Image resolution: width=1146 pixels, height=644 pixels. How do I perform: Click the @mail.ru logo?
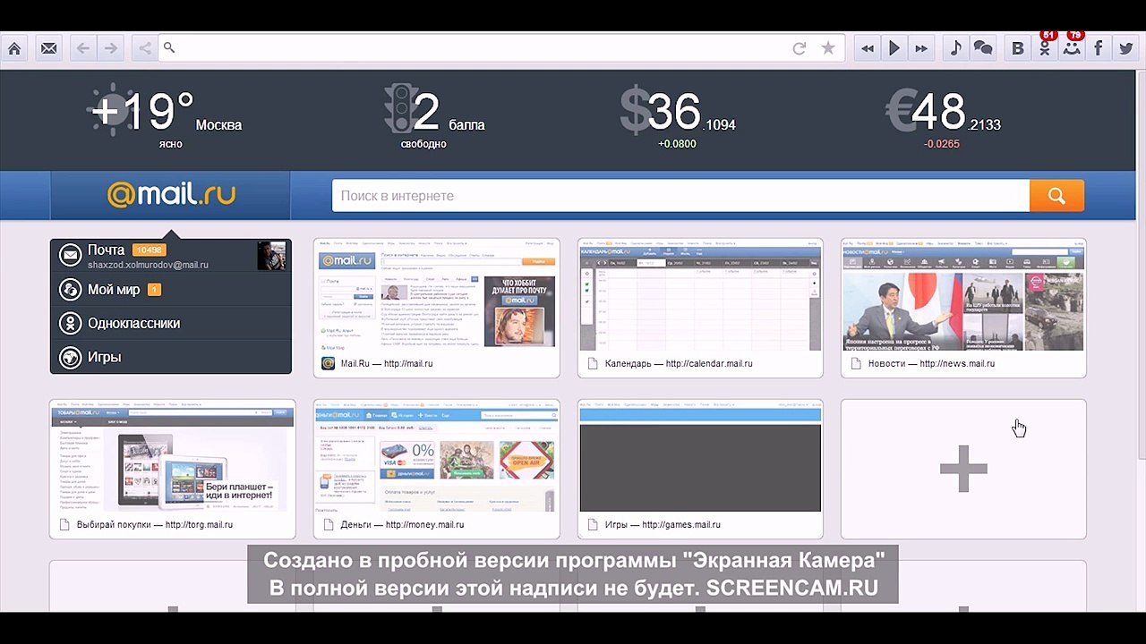[171, 195]
